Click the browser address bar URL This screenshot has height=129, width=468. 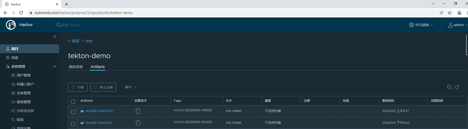[84, 13]
